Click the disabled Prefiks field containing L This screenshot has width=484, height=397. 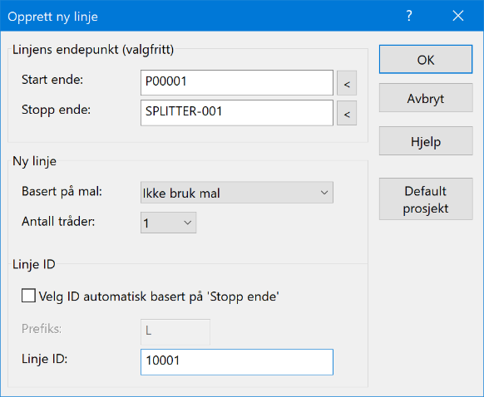(x=175, y=332)
